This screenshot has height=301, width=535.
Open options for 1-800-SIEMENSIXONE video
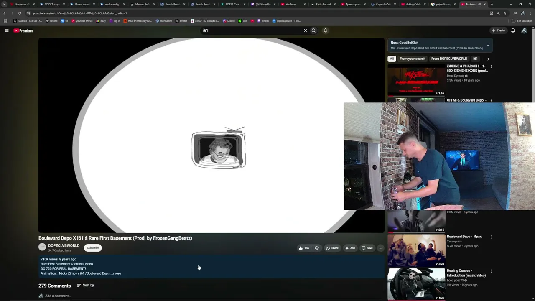tap(491, 66)
